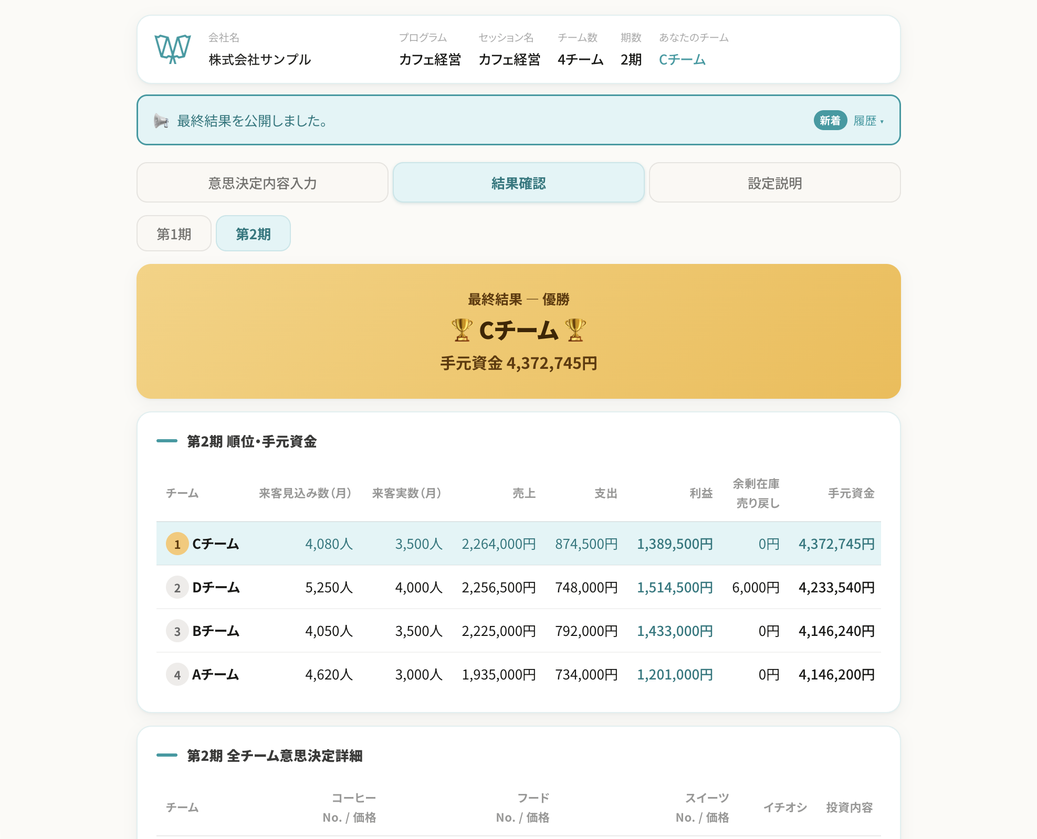Open the 設定説明 tab

775,183
